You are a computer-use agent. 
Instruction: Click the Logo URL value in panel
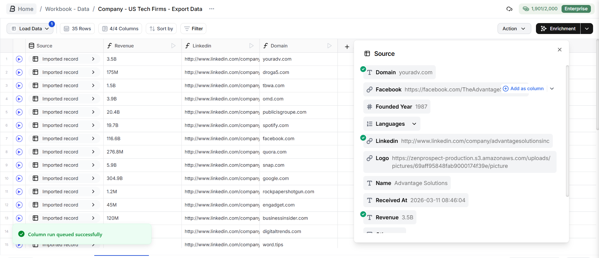click(x=471, y=162)
